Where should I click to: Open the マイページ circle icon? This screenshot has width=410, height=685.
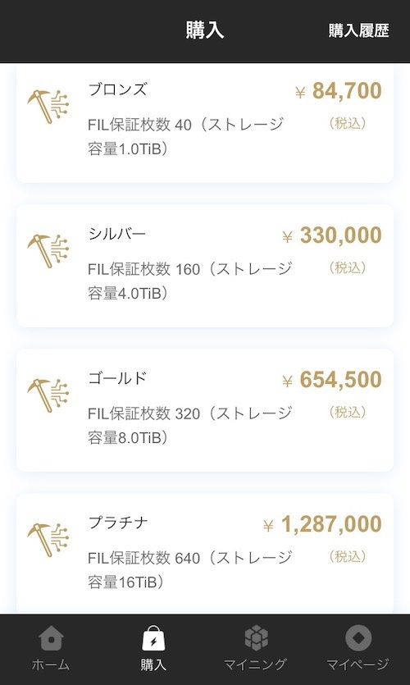click(x=358, y=638)
